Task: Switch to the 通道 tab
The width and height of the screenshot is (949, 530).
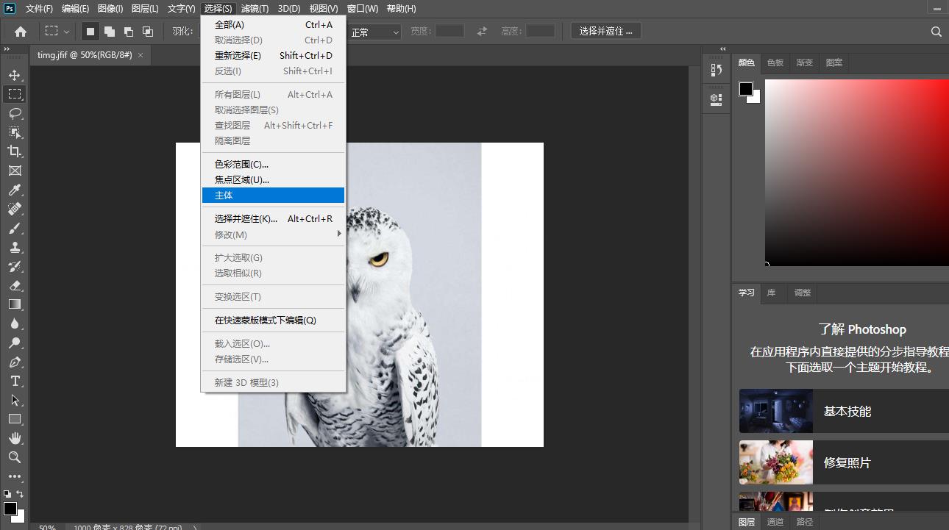Action: click(775, 521)
